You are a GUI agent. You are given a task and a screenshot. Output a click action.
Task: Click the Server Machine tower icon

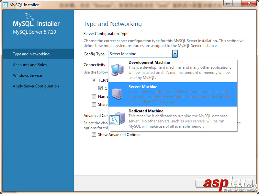[x=117, y=94]
